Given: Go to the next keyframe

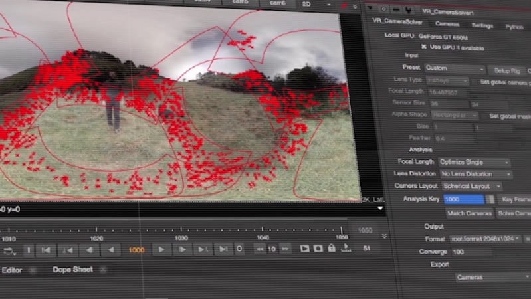Looking at the screenshot, I should click(x=203, y=249).
